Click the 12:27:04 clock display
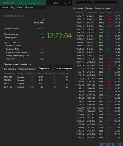This screenshot has width=123, height=146. 59,36
